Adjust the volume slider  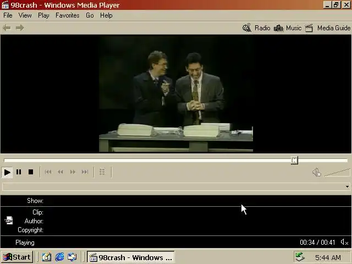[337, 173]
